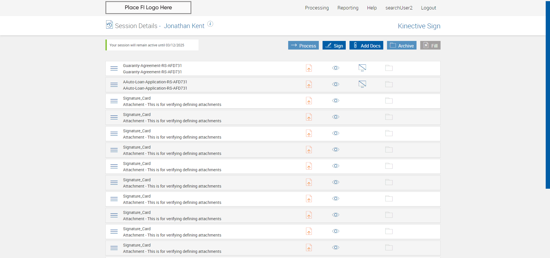Toggle eye preview for Guaranty-Agreement document
The height and width of the screenshot is (258, 550).
click(x=336, y=68)
